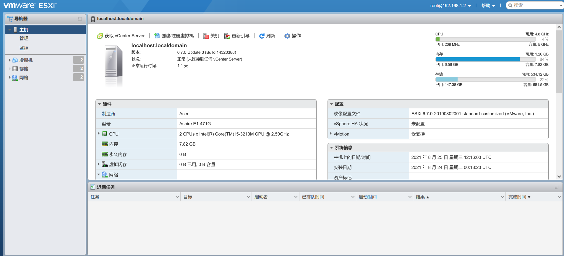Click the Navigator tree icon in panel header
The height and width of the screenshot is (256, 564).
tap(10, 19)
